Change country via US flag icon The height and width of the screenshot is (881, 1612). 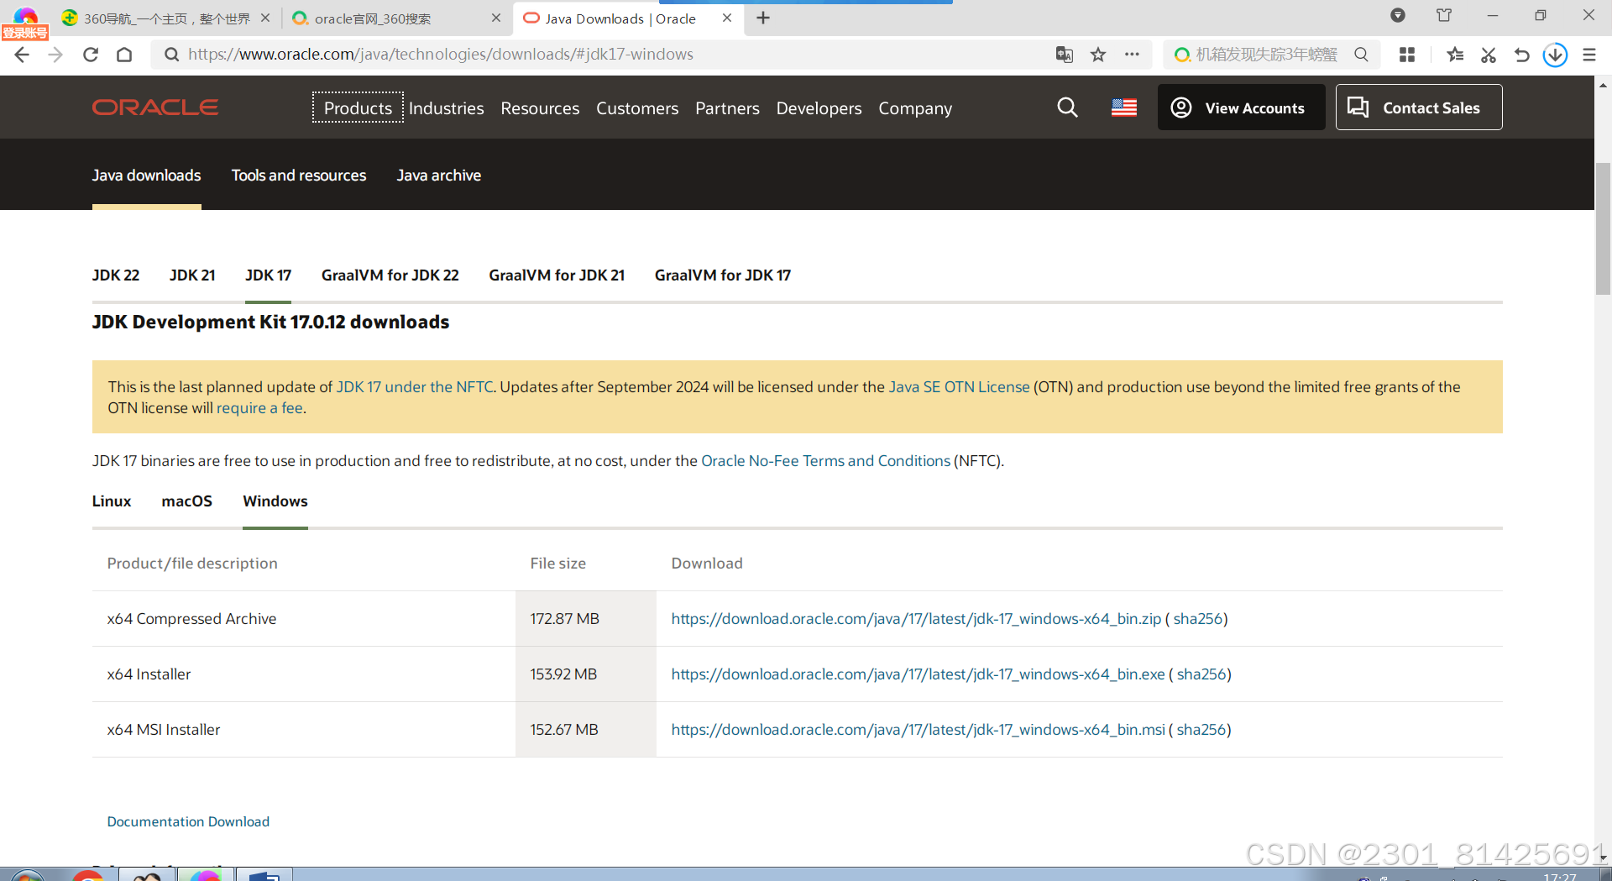point(1124,108)
